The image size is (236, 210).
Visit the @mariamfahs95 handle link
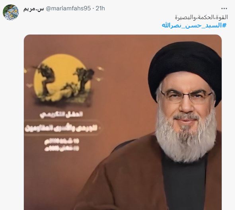pos(68,8)
